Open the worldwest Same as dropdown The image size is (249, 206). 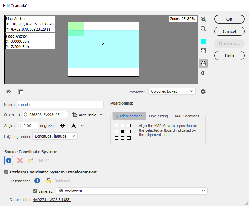point(132,191)
